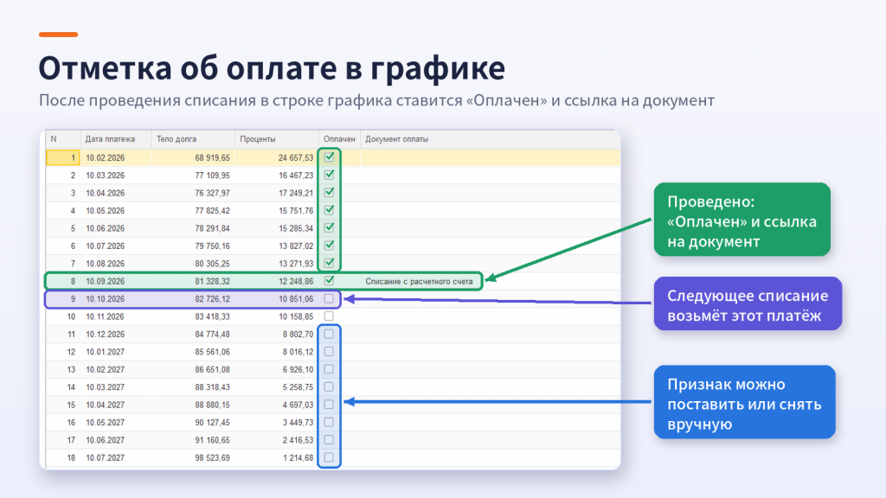
Task: Uncheck Оплачен for payment dated 10.02.2026
Action: (329, 157)
